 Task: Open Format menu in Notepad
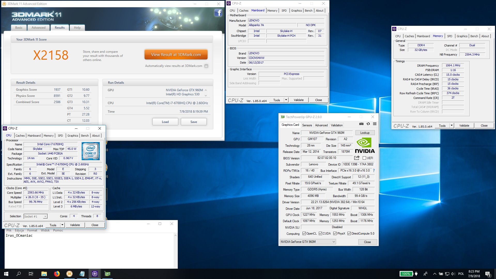32,230
